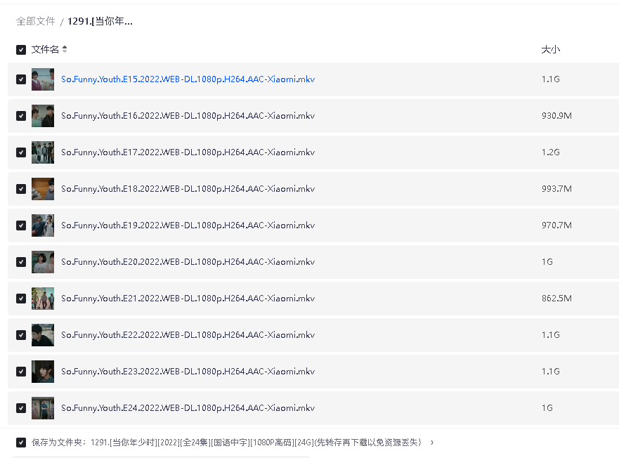Uncheck the E19 episode checkbox
The width and height of the screenshot is (619, 458).
coord(20,225)
